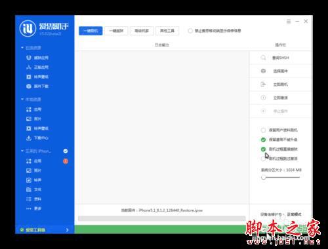This screenshot has height=249, width=328.
Task: Collapse the online resources (在线资源) section
Action: tap(22, 48)
